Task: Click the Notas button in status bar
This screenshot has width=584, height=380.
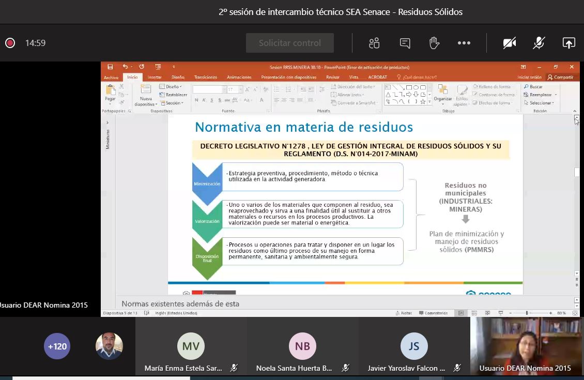Action: point(404,313)
